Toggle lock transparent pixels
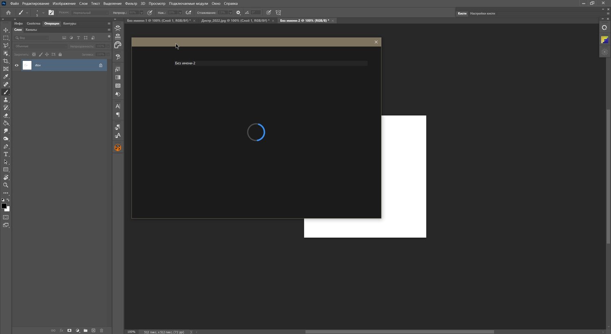The width and height of the screenshot is (611, 334). [x=34, y=55]
